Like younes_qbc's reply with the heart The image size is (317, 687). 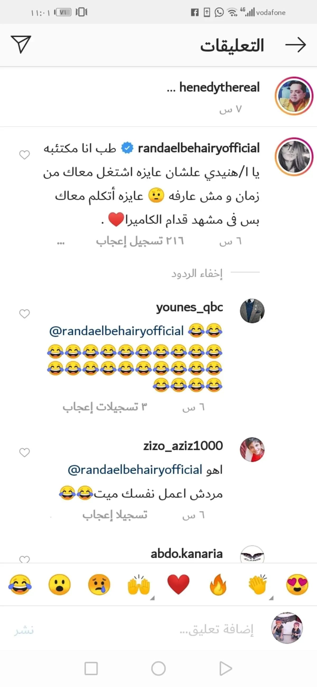point(25,314)
